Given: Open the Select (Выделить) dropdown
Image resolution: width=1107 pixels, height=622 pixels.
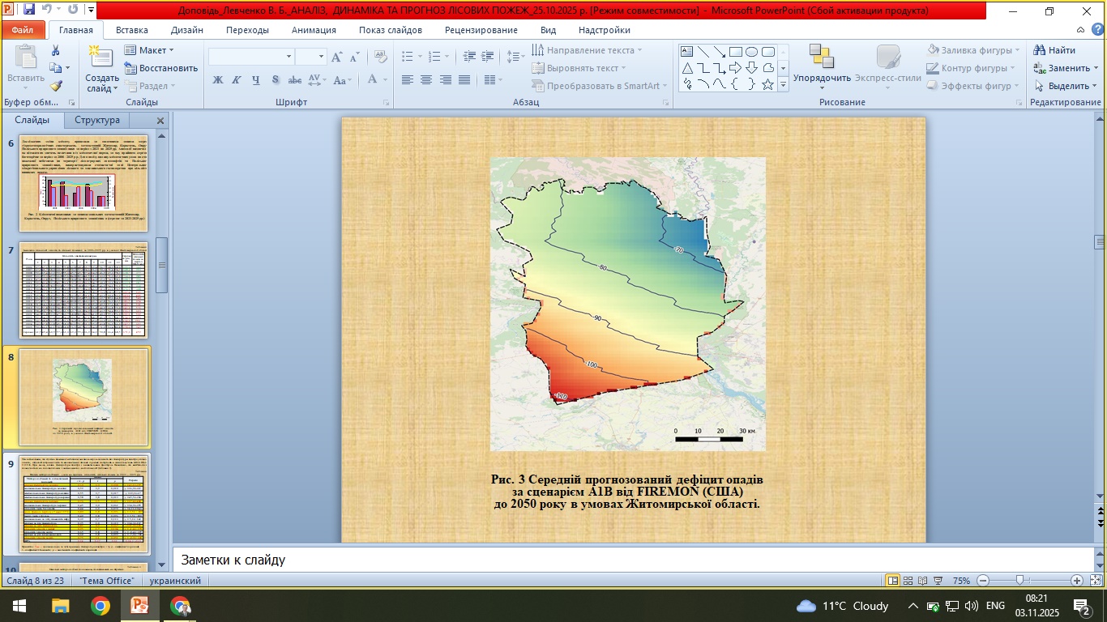Looking at the screenshot, I should coord(1066,86).
